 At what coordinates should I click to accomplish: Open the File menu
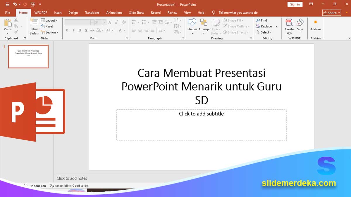click(x=8, y=13)
